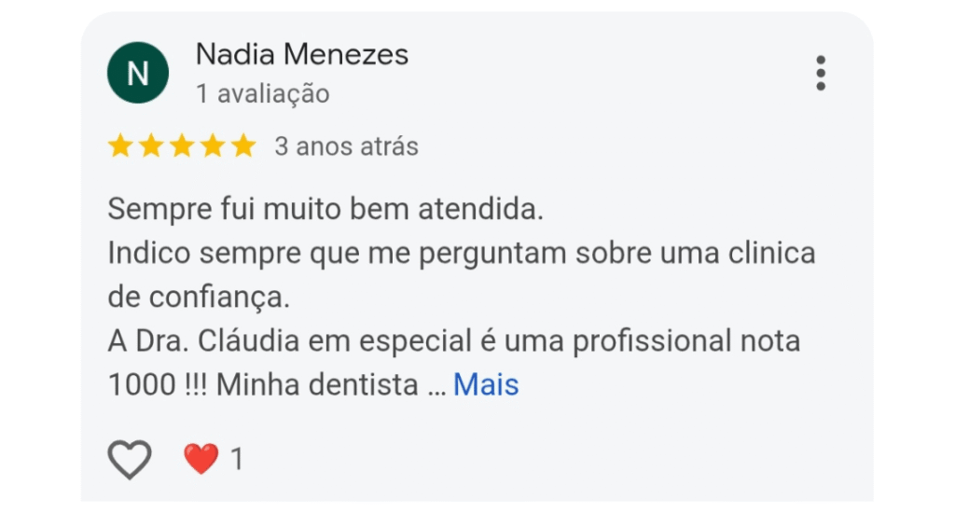The image size is (955, 513).
Task: Click the ellipsis before "Mais"
Action: [x=436, y=386]
